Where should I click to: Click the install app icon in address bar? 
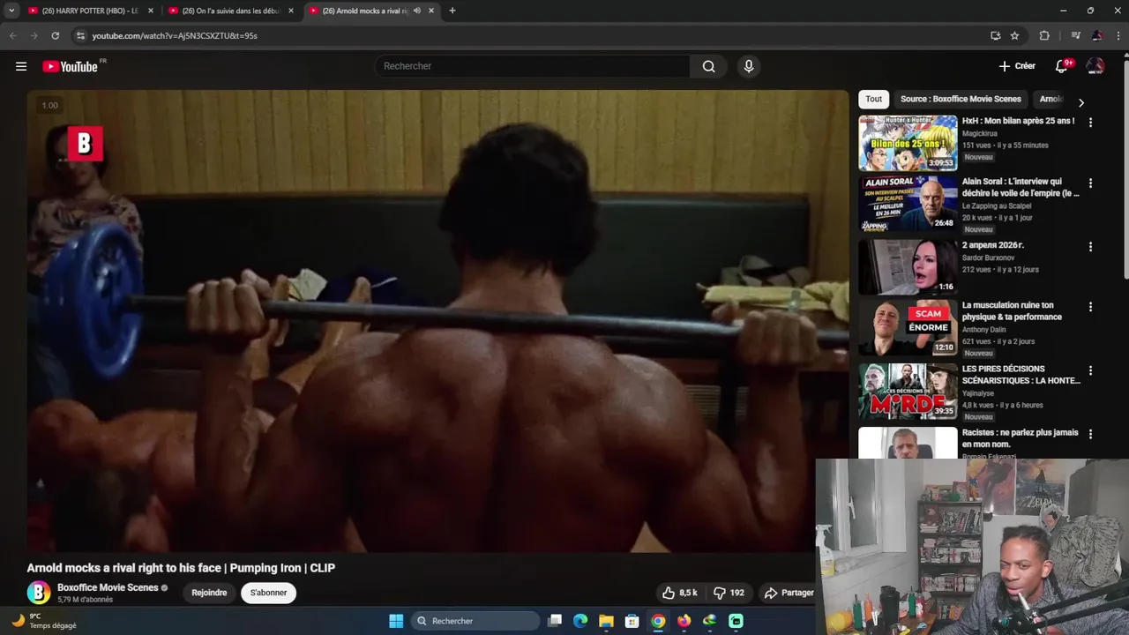click(995, 35)
